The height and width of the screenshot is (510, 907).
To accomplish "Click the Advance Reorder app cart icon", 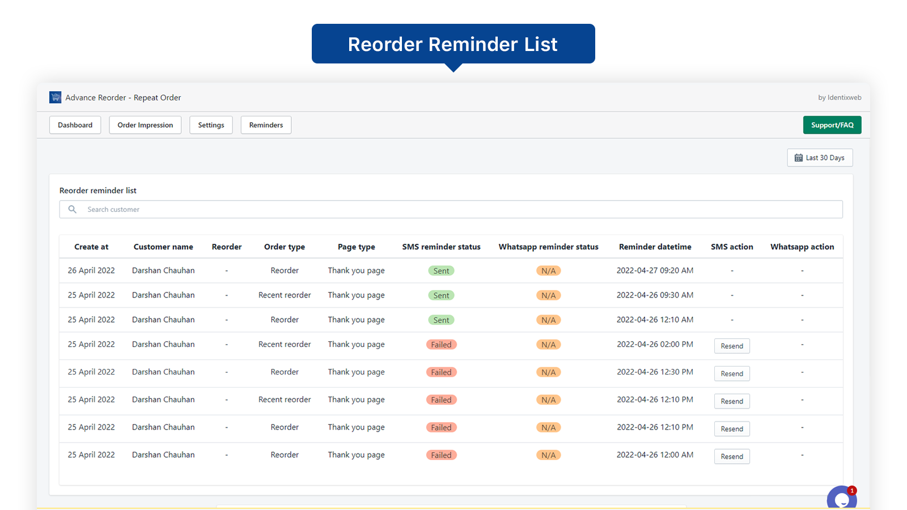I will click(x=55, y=97).
